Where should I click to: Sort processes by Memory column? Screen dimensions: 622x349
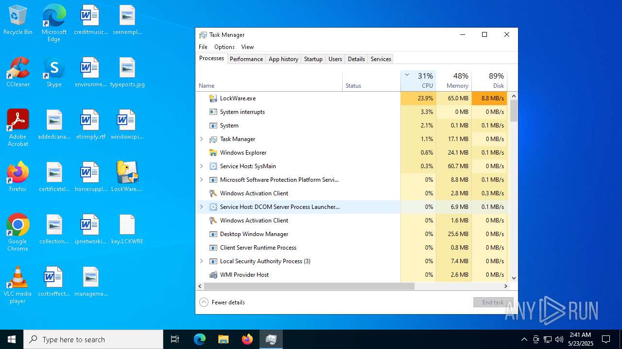coord(454,81)
